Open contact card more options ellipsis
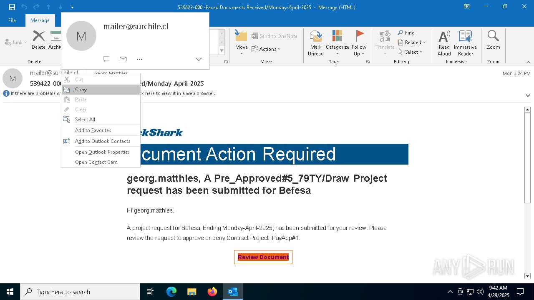The width and height of the screenshot is (534, 300). point(140,59)
